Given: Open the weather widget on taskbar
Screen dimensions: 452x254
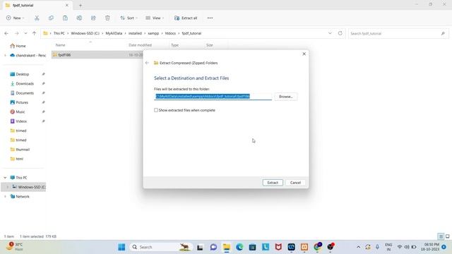Looking at the screenshot, I should (x=15, y=247).
